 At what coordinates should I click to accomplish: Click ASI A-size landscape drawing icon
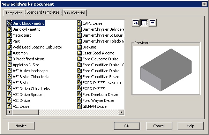pyautogui.click(x=9, y=70)
